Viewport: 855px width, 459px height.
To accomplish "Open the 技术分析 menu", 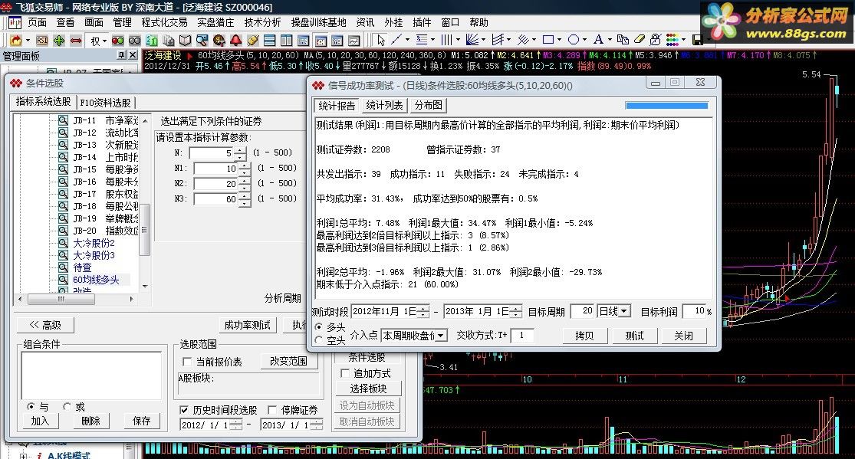I will pos(262,22).
